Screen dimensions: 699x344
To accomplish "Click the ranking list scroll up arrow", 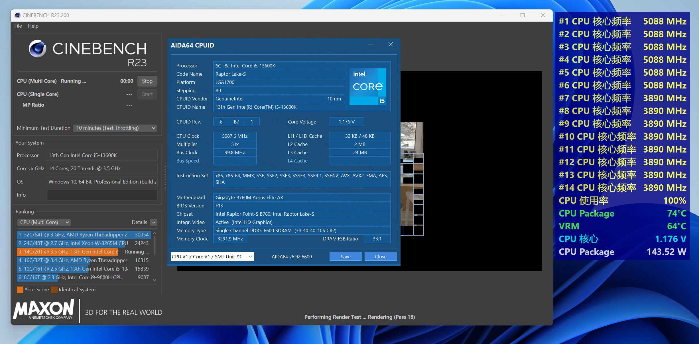I will (155, 233).
